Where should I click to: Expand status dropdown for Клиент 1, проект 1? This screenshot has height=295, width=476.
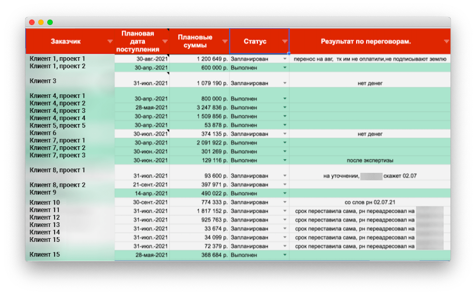coord(285,59)
